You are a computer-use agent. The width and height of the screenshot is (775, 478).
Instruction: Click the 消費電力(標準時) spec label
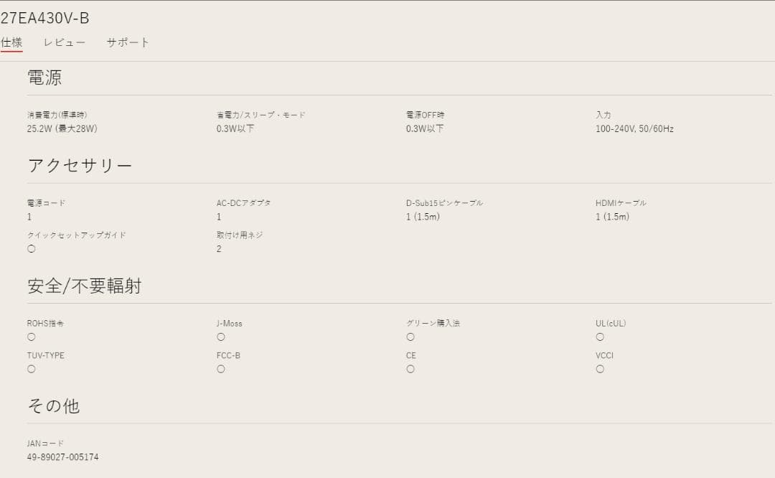[60, 114]
